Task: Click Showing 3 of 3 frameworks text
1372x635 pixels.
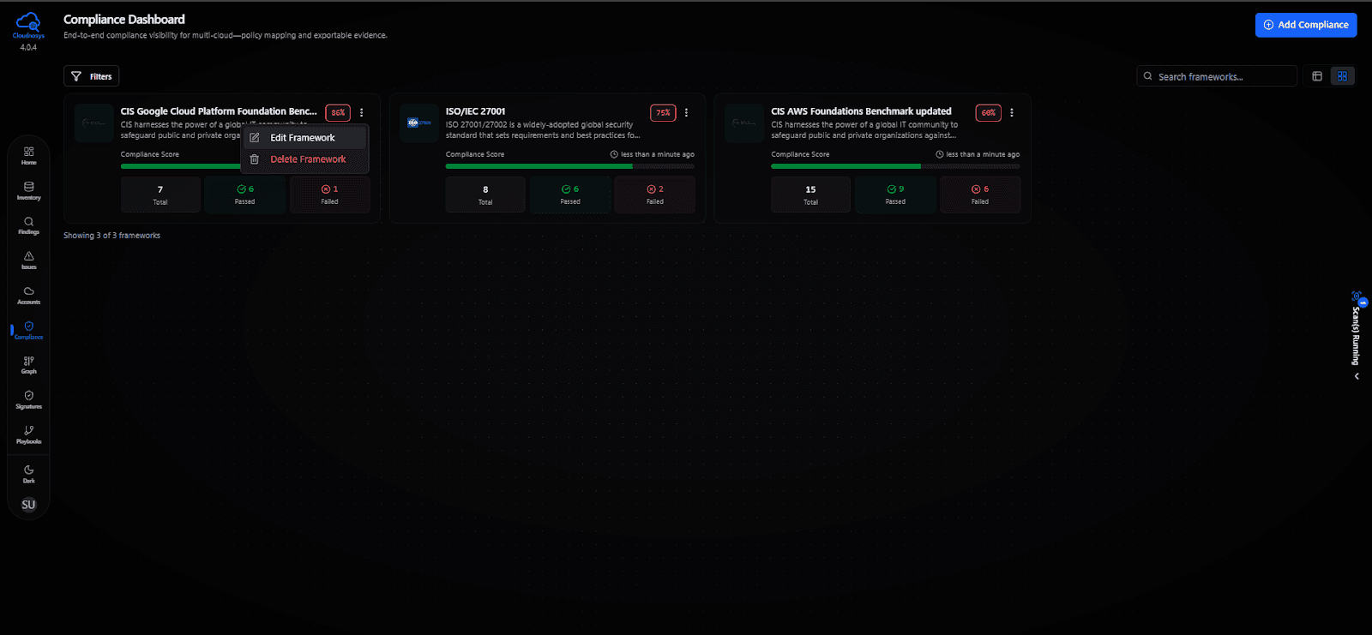Action: pyautogui.click(x=111, y=236)
